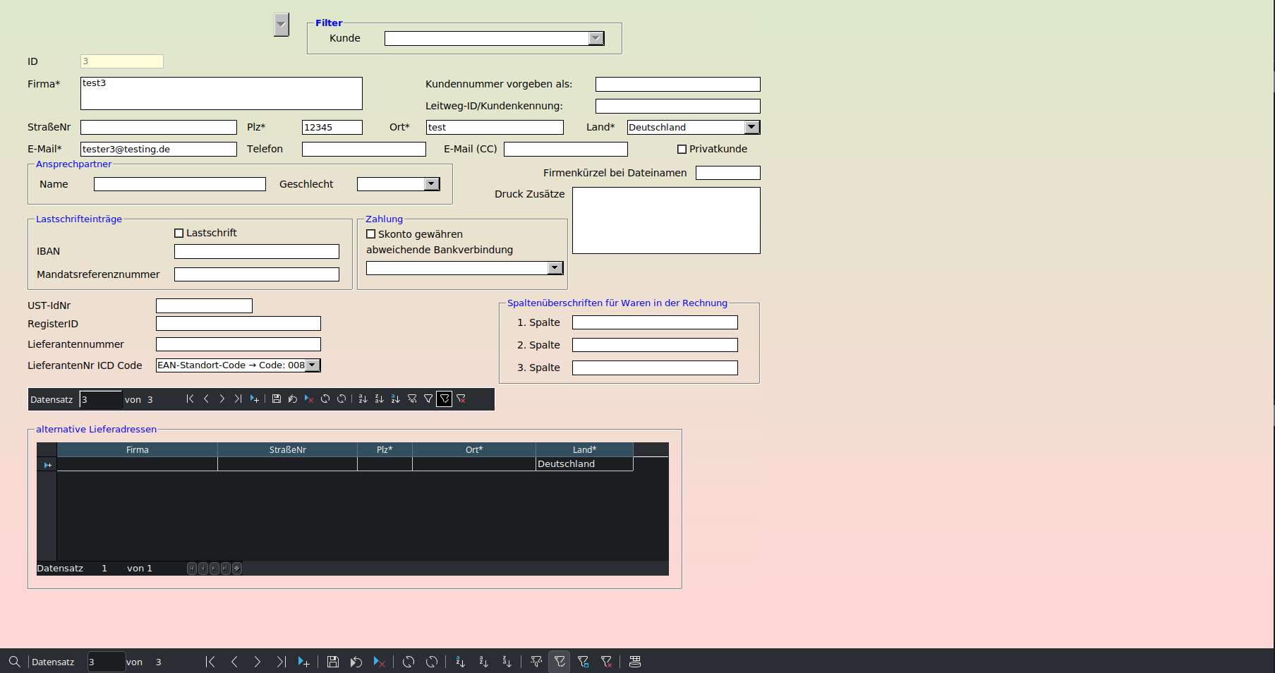This screenshot has width=1275, height=673.
Task: Click the Ort* column header in Lieferadressen table
Action: pyautogui.click(x=474, y=449)
